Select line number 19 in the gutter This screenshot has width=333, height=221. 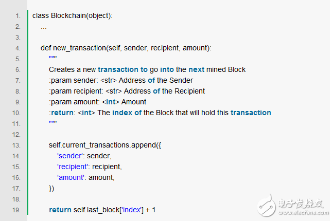coord(16,210)
